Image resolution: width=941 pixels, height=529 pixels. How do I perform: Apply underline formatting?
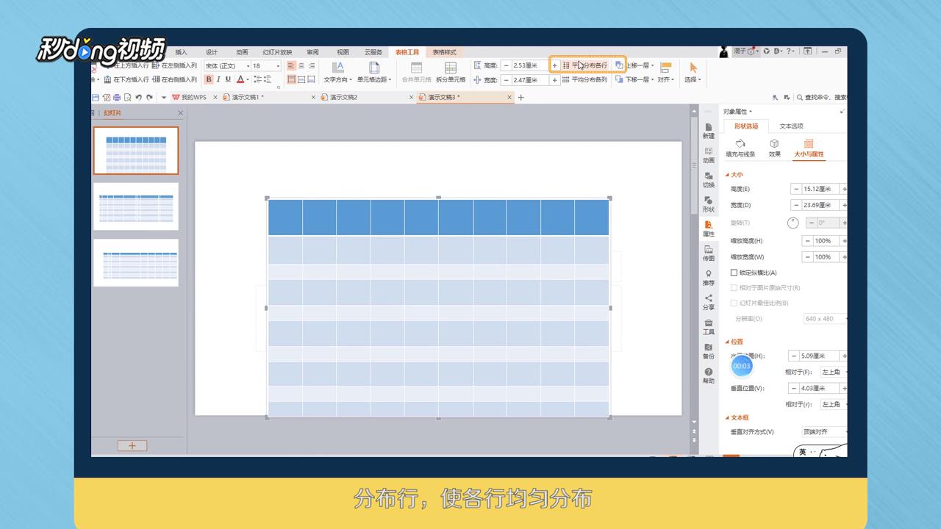pyautogui.click(x=228, y=79)
